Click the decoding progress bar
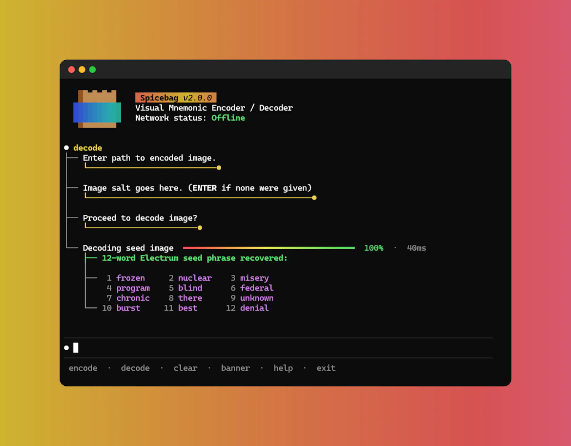This screenshot has height=446, width=571. (269, 248)
